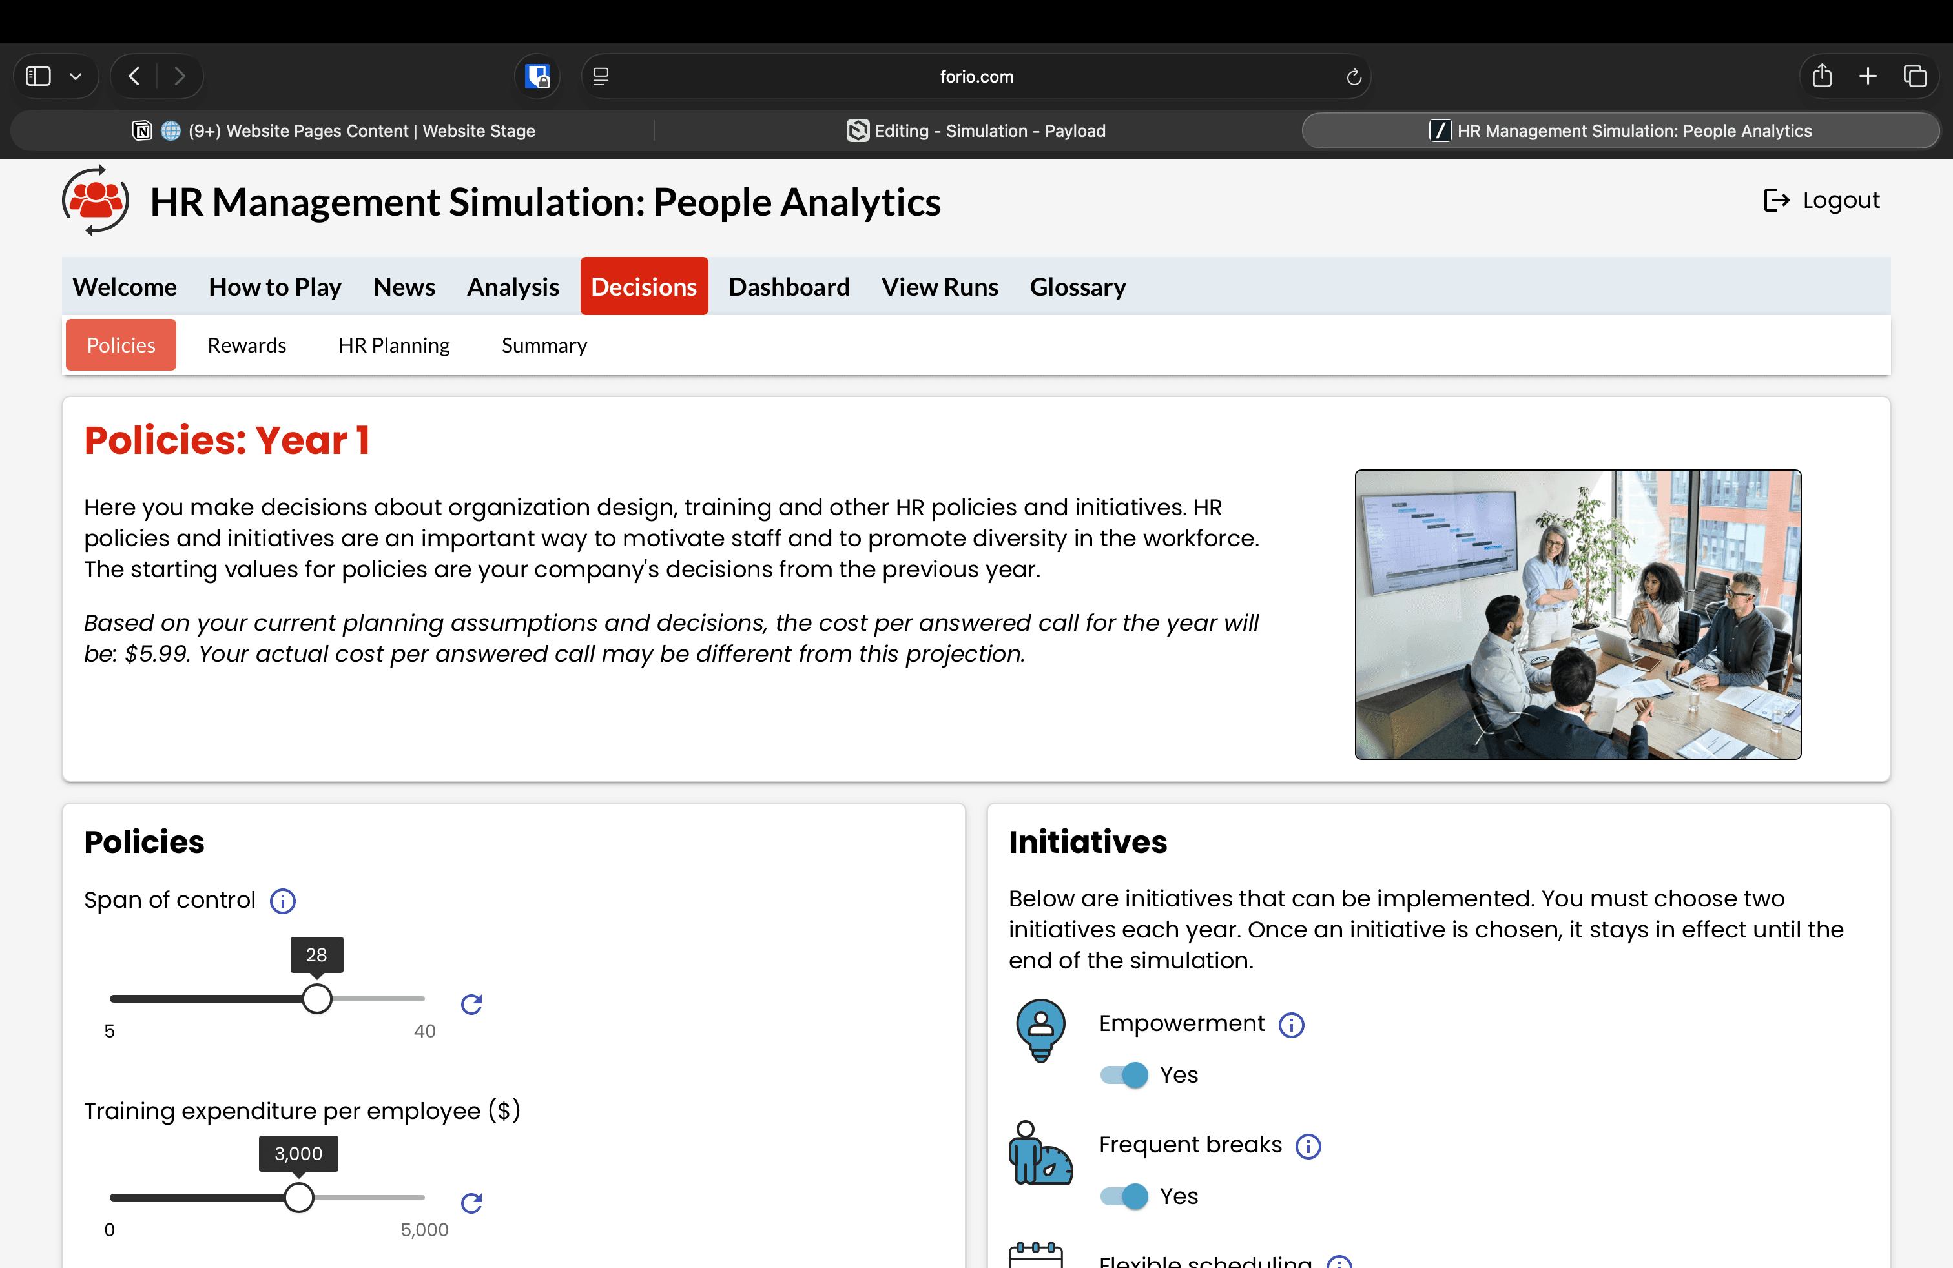Toggle the Empowerment initiative switch

[1123, 1074]
